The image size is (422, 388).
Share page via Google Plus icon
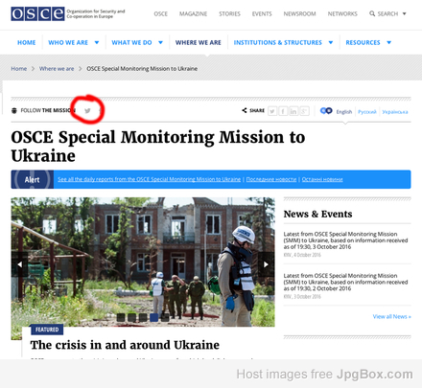coord(304,111)
